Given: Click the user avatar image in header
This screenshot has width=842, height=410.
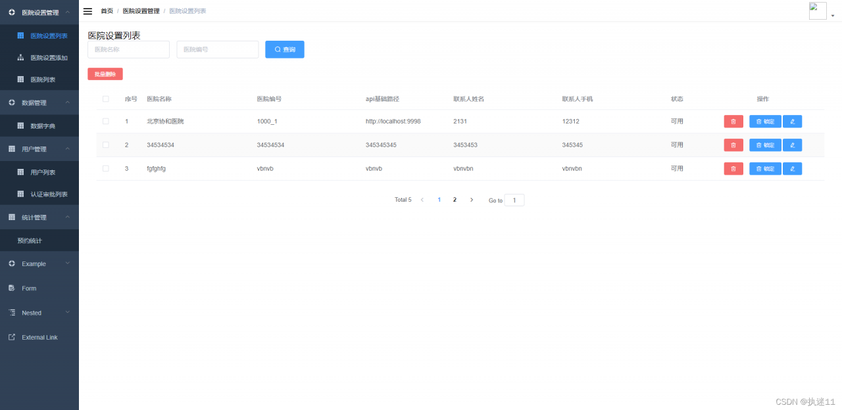Looking at the screenshot, I should click(818, 11).
